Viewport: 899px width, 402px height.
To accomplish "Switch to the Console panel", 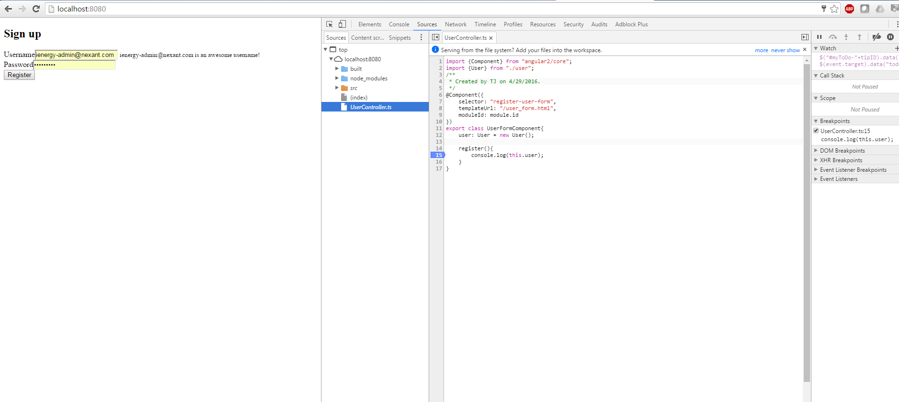I will pos(399,24).
